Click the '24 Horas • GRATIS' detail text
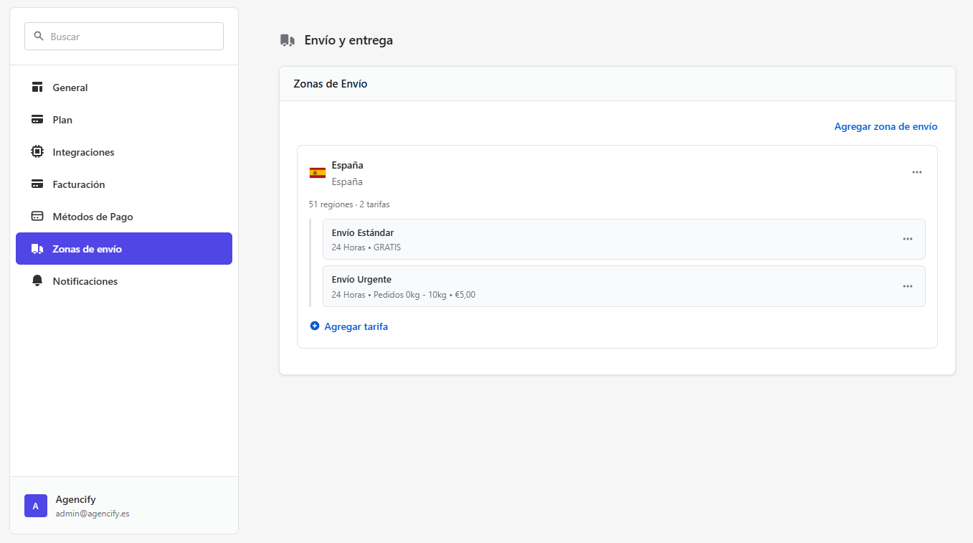Screen dimensions: 973x543 [366, 247]
